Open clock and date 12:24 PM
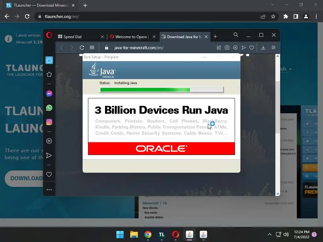323x242 pixels. pyautogui.click(x=302, y=234)
